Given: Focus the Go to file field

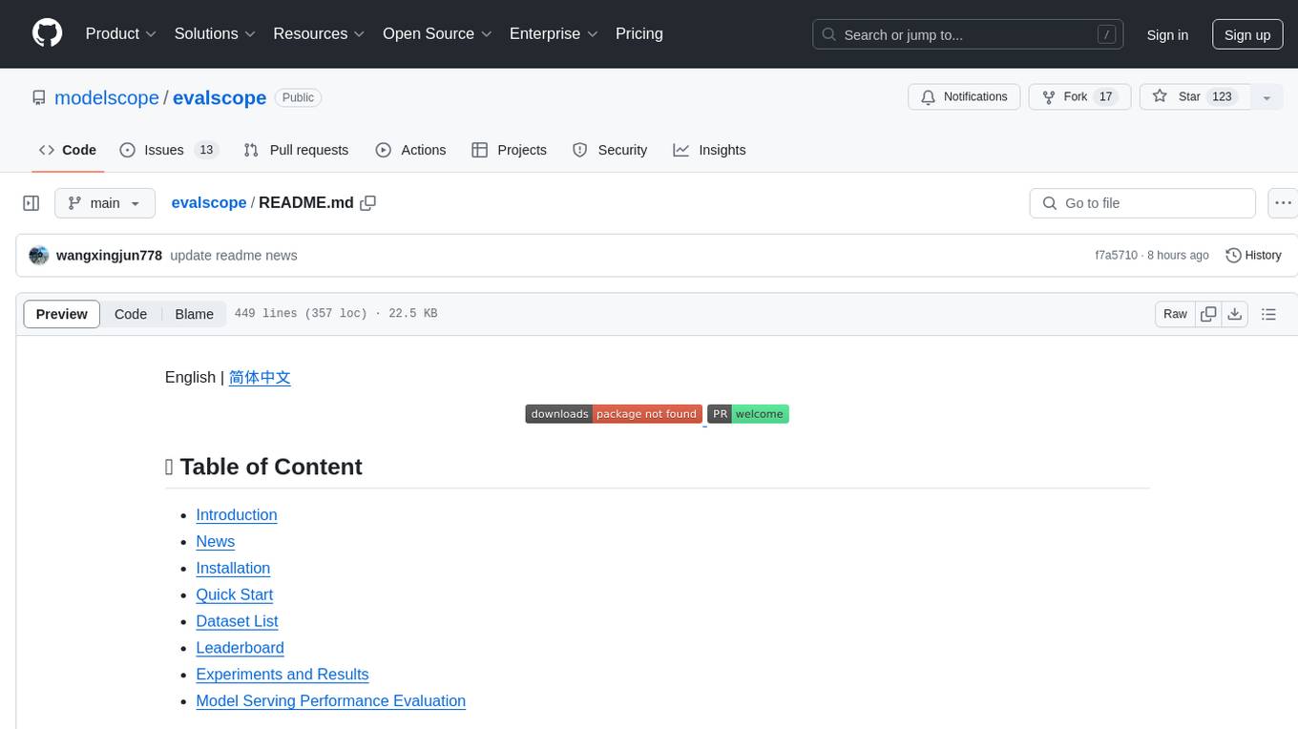Looking at the screenshot, I should 1142,203.
